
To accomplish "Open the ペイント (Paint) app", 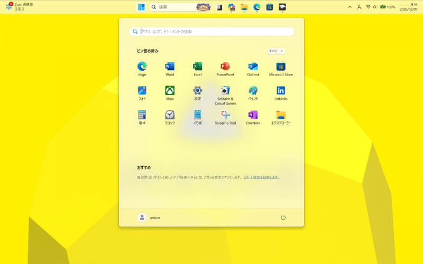I will pos(253,93).
